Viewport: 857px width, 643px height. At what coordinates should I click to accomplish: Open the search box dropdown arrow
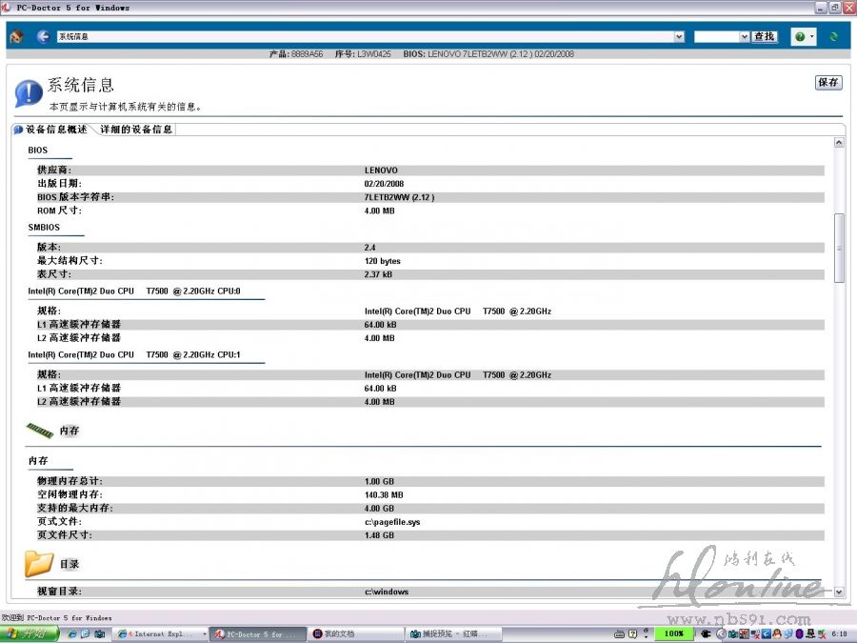[744, 36]
